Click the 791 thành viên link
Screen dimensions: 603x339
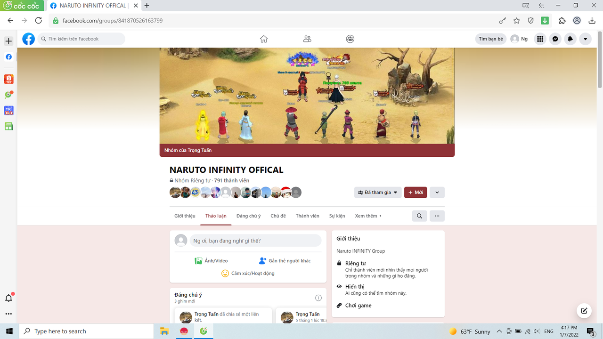(x=232, y=181)
